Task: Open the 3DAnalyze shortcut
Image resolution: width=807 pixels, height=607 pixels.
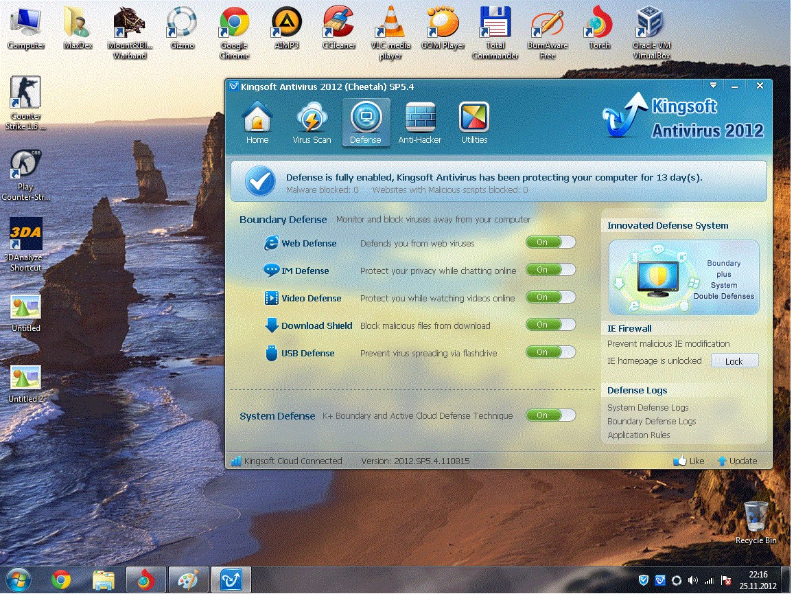Action: point(25,244)
